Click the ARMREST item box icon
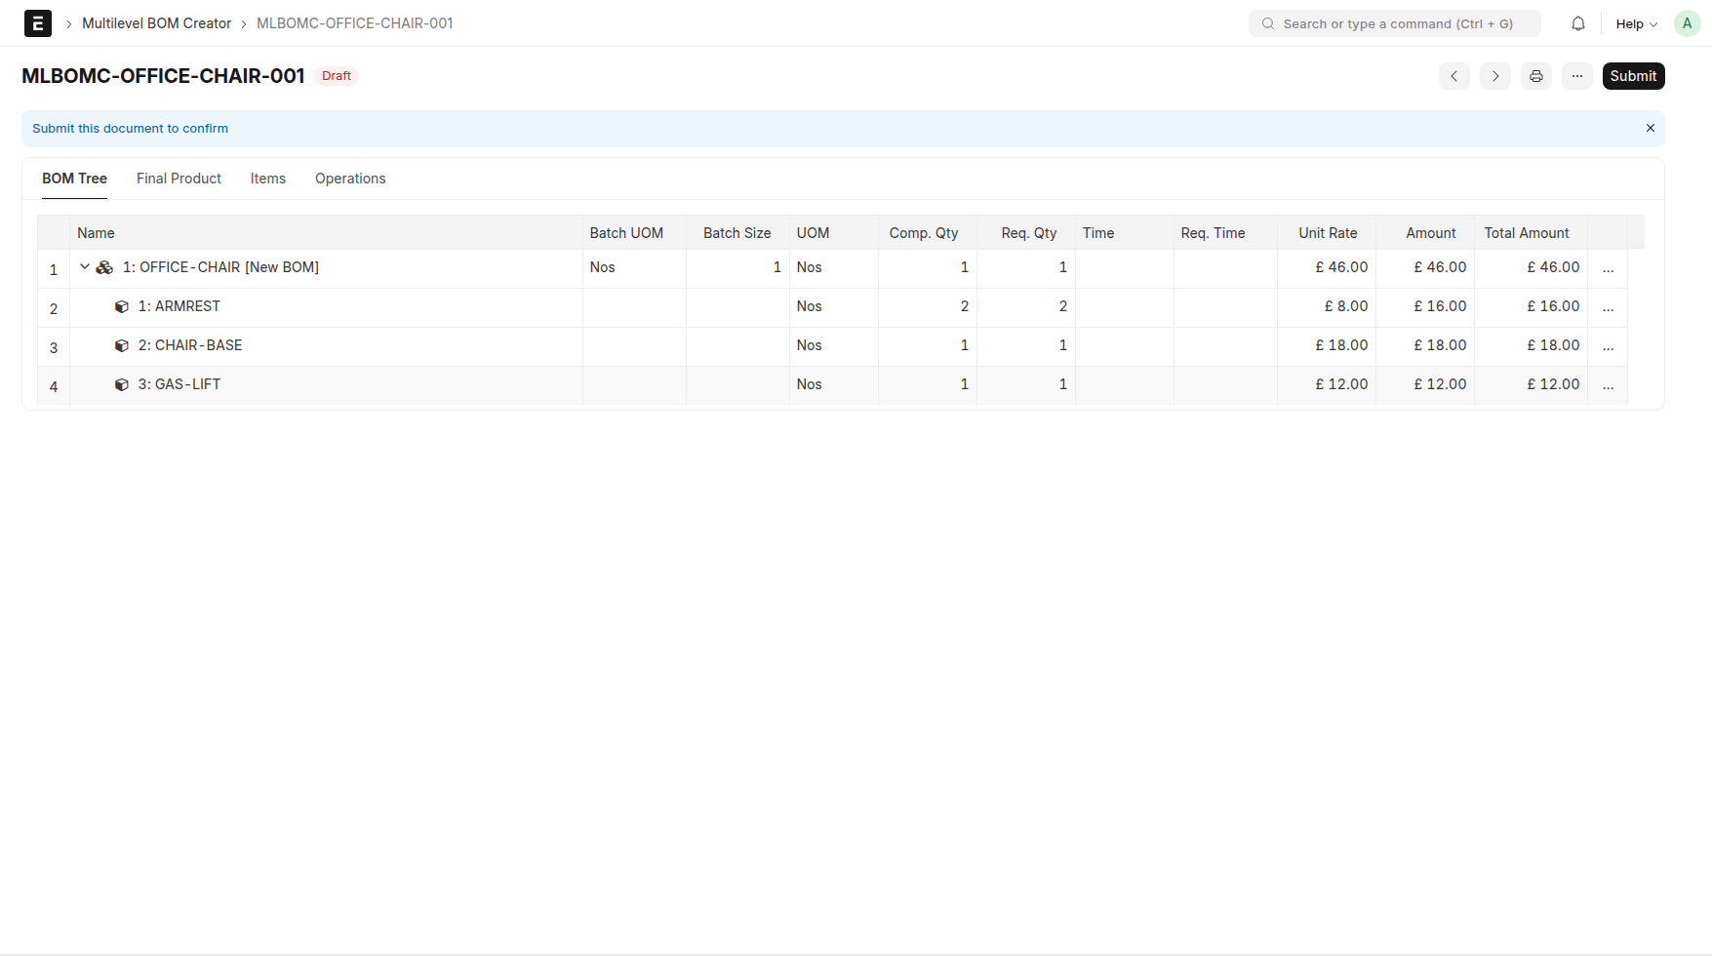The image size is (1712, 956). click(122, 306)
